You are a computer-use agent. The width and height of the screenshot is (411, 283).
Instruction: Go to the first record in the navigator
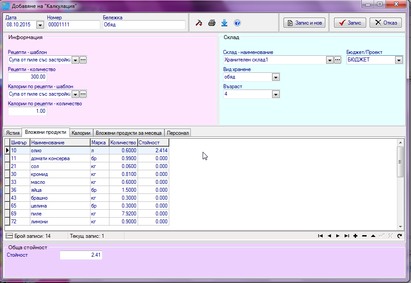click(320, 236)
